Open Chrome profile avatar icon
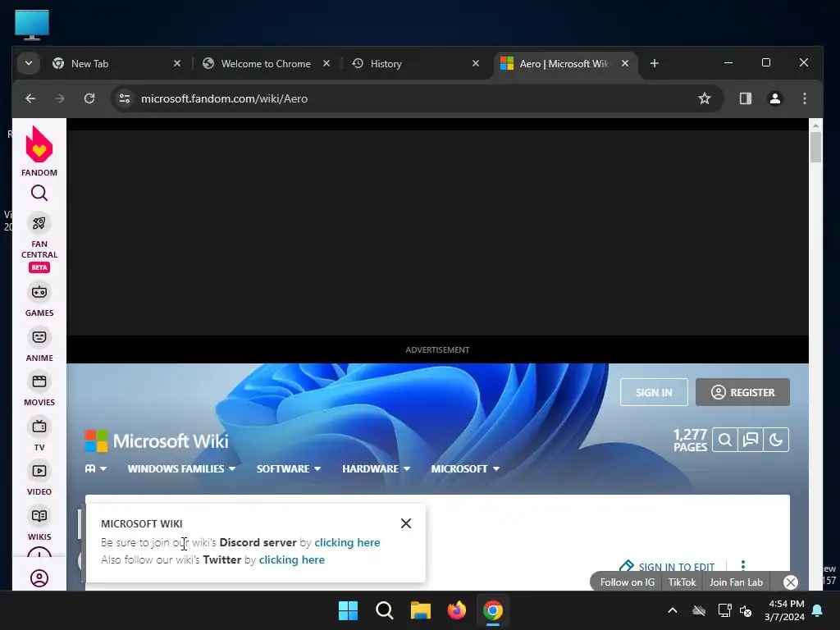 pyautogui.click(x=774, y=98)
